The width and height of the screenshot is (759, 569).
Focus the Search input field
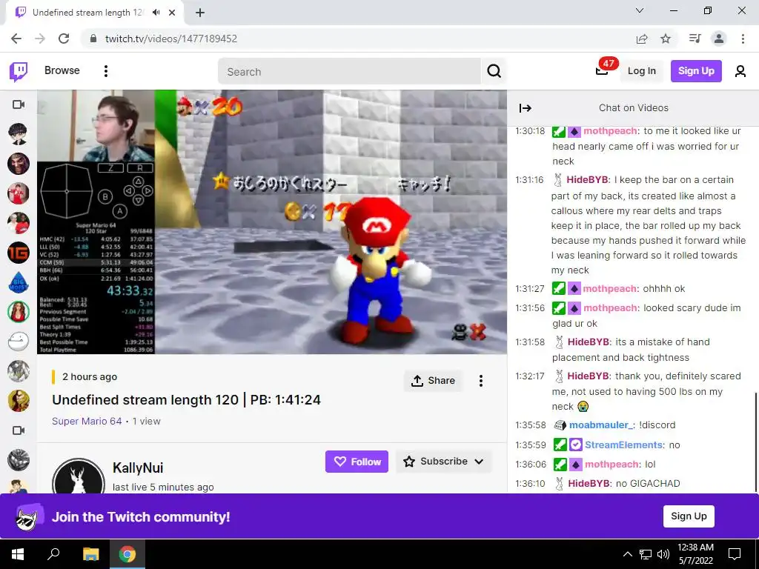350,72
